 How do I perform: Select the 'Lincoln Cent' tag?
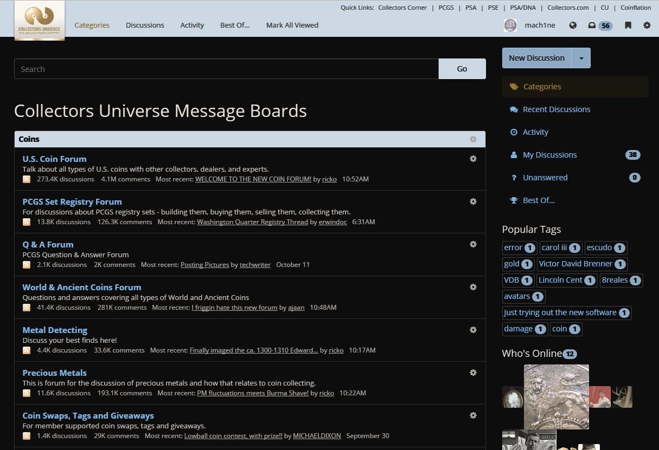click(x=567, y=280)
